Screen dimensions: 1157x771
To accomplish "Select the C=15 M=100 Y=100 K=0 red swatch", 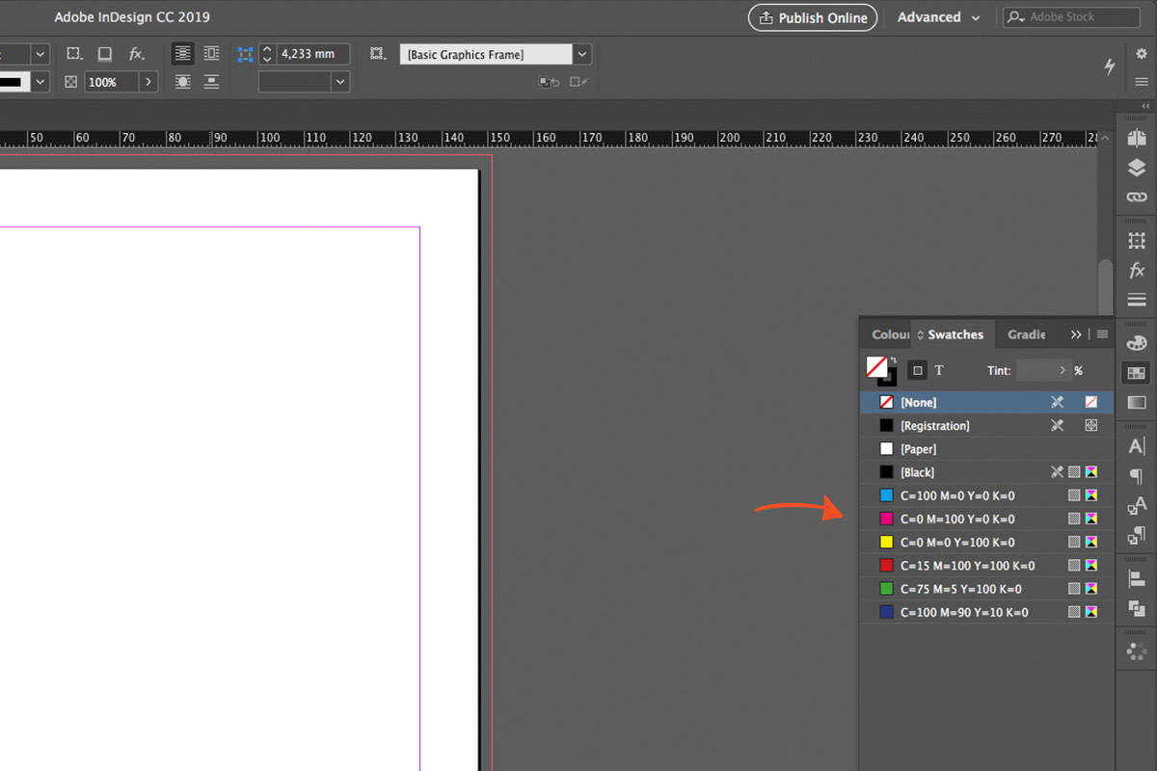I will pyautogui.click(x=986, y=566).
